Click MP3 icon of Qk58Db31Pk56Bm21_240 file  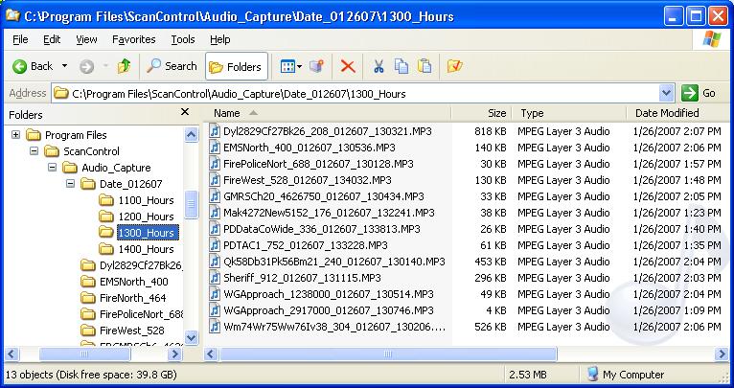pyautogui.click(x=215, y=262)
